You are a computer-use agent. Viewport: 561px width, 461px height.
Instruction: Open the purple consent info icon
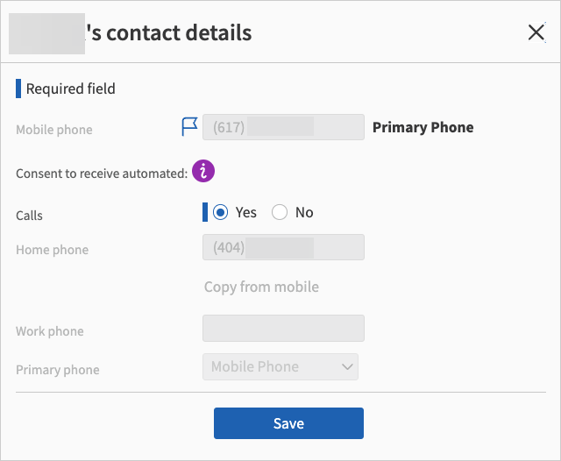pyautogui.click(x=203, y=172)
